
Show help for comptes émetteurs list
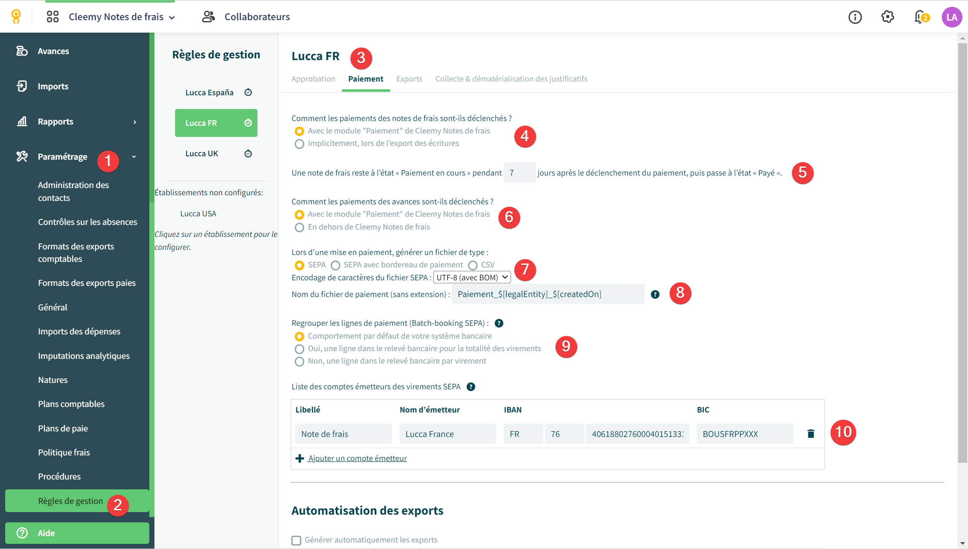(471, 387)
